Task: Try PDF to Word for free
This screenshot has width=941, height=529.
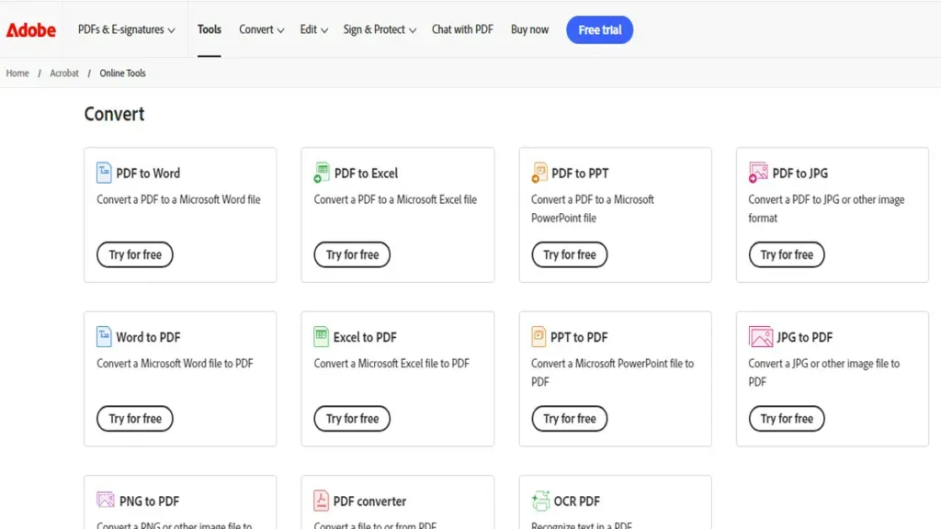Action: tap(135, 255)
